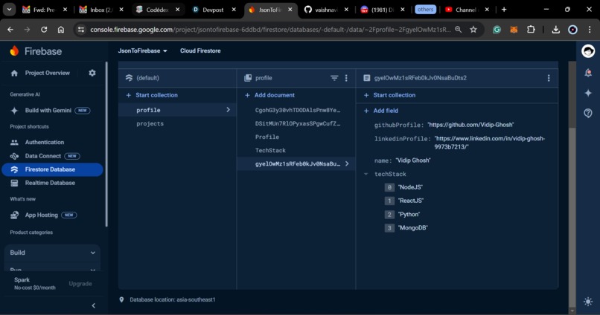Open the others tab group

coord(425,9)
